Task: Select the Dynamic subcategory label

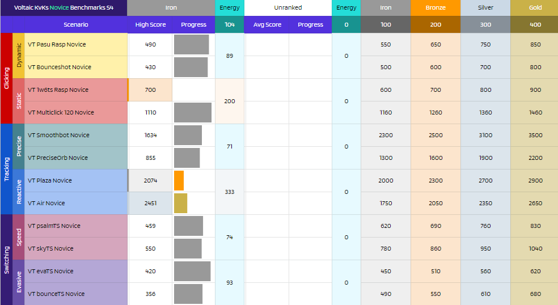Action: (x=19, y=56)
